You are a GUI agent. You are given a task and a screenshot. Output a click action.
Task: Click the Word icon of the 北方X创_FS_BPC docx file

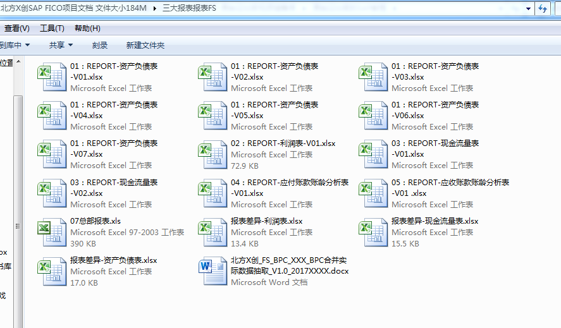(x=213, y=271)
